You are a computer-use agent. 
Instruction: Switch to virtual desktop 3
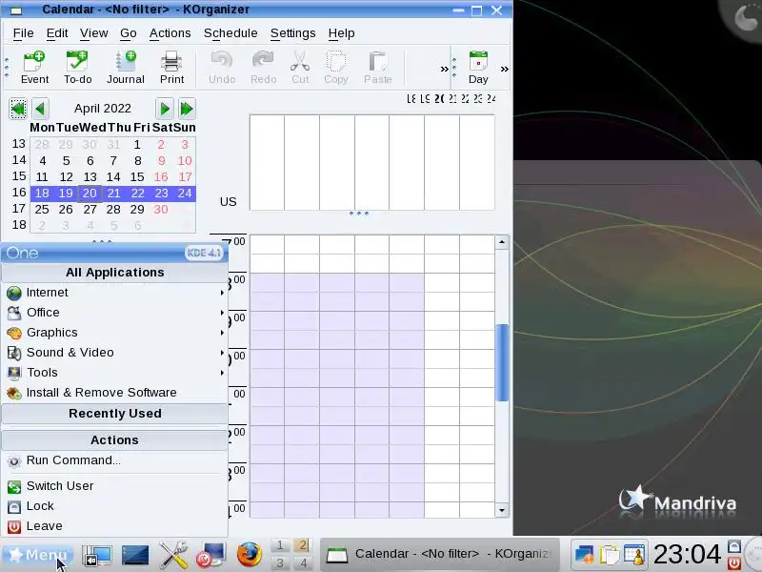pyautogui.click(x=280, y=563)
